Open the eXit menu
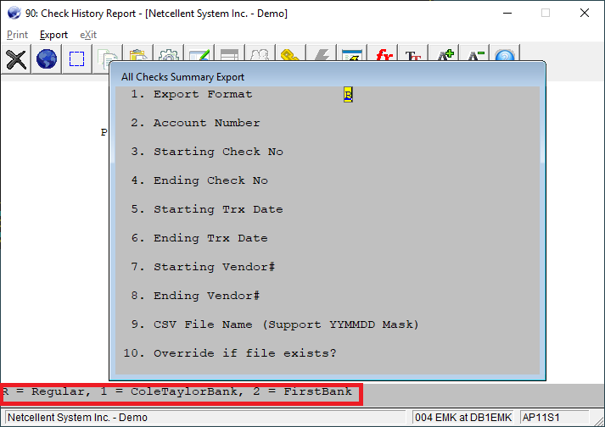 pos(88,35)
